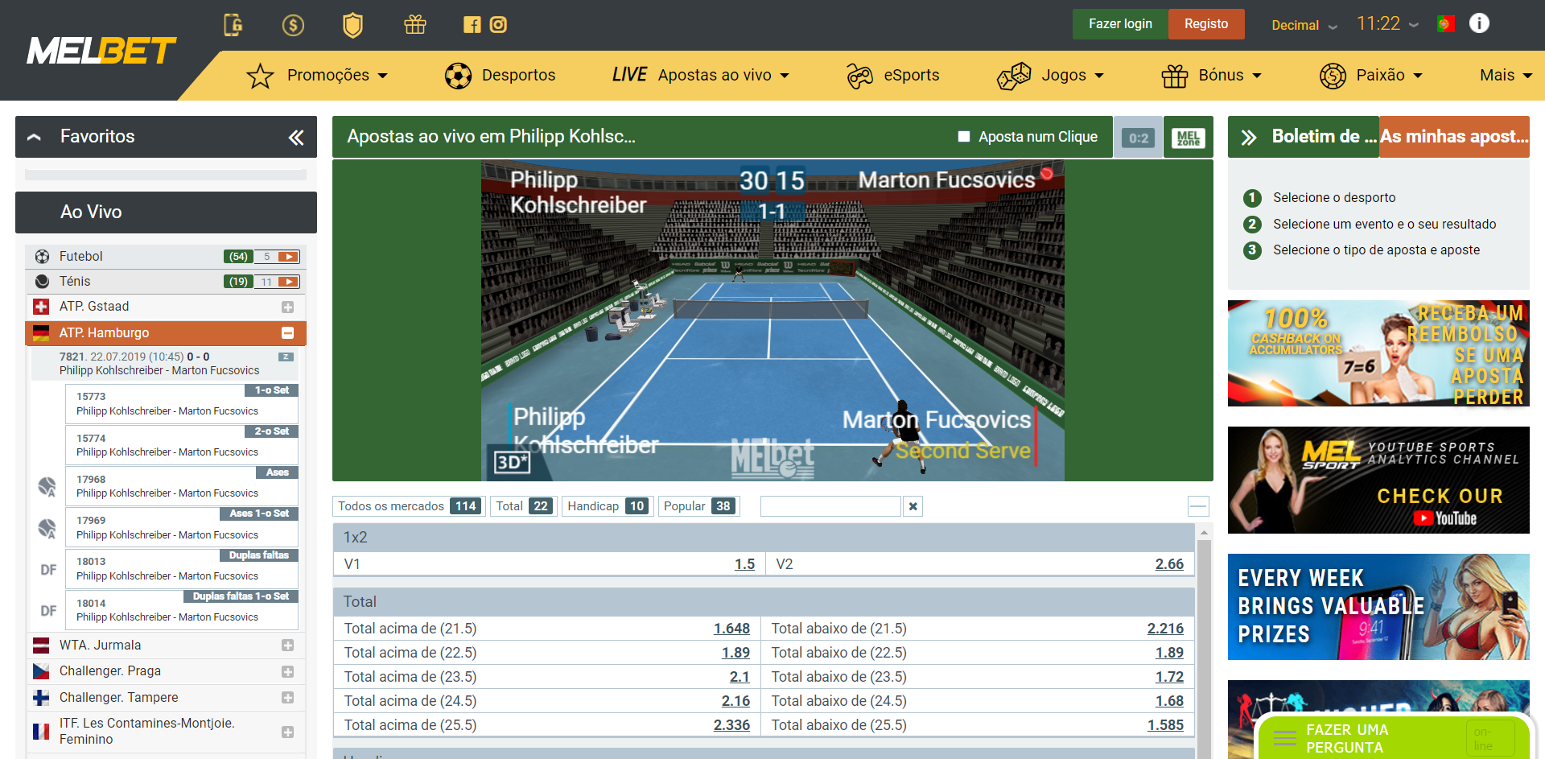Open the Decimal odds format dropdown
The image size is (1545, 759).
point(1304,25)
